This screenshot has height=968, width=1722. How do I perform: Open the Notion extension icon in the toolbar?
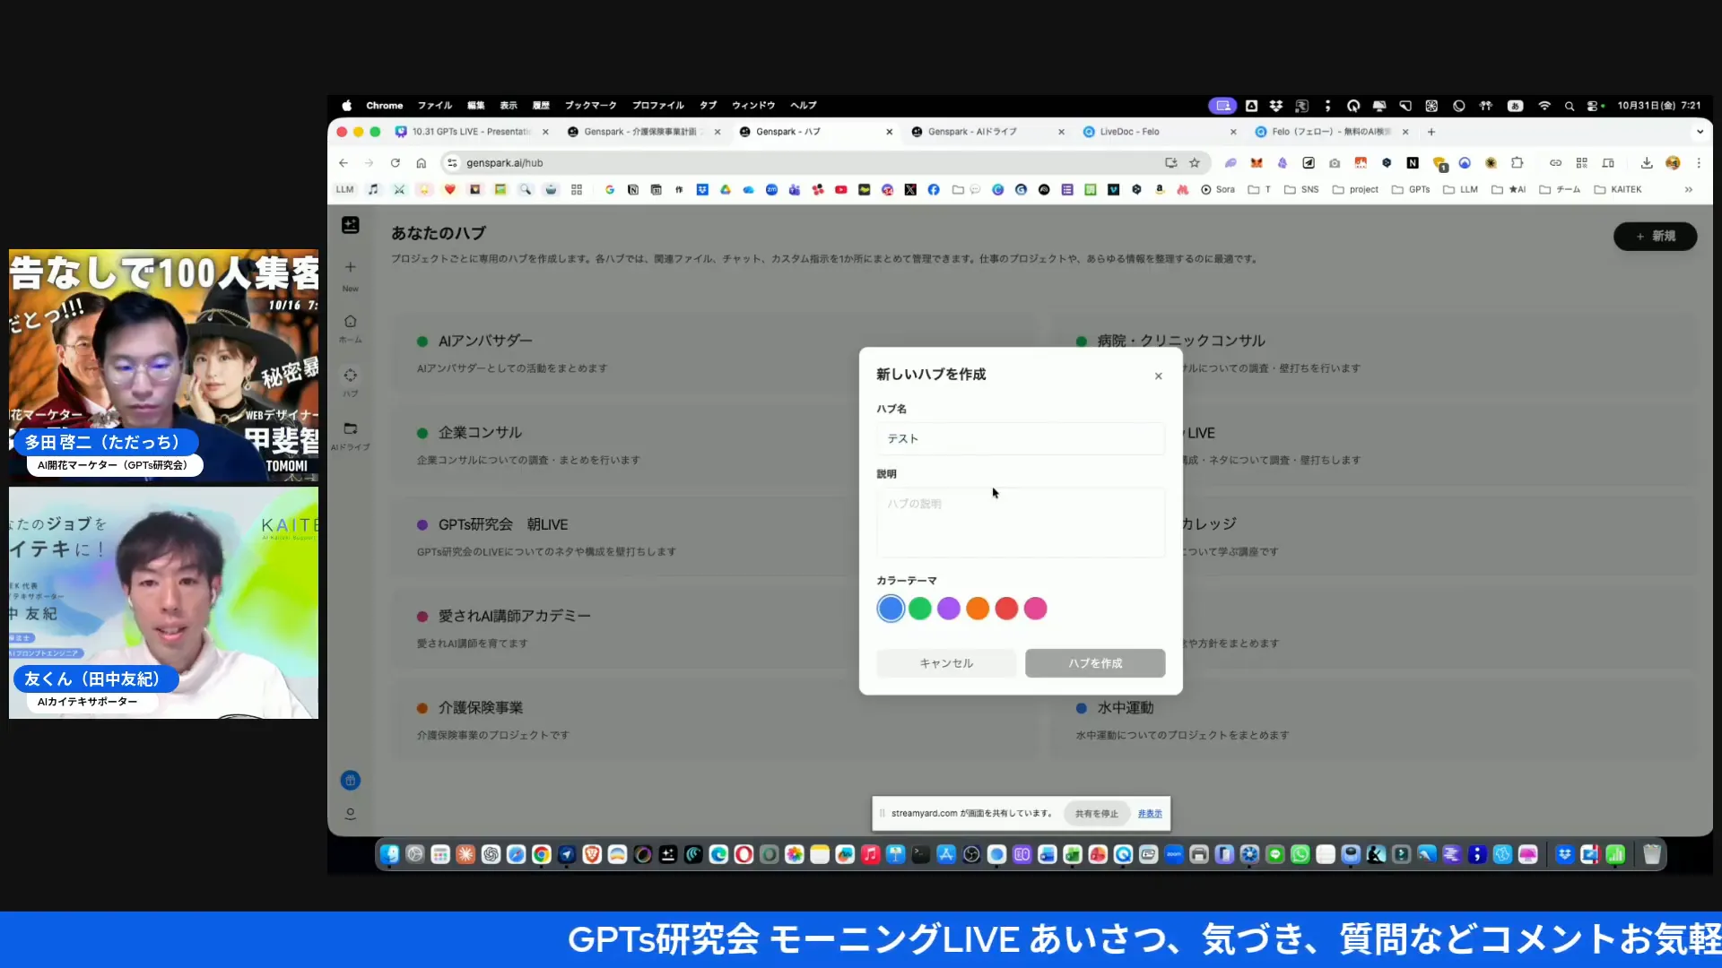(1414, 162)
